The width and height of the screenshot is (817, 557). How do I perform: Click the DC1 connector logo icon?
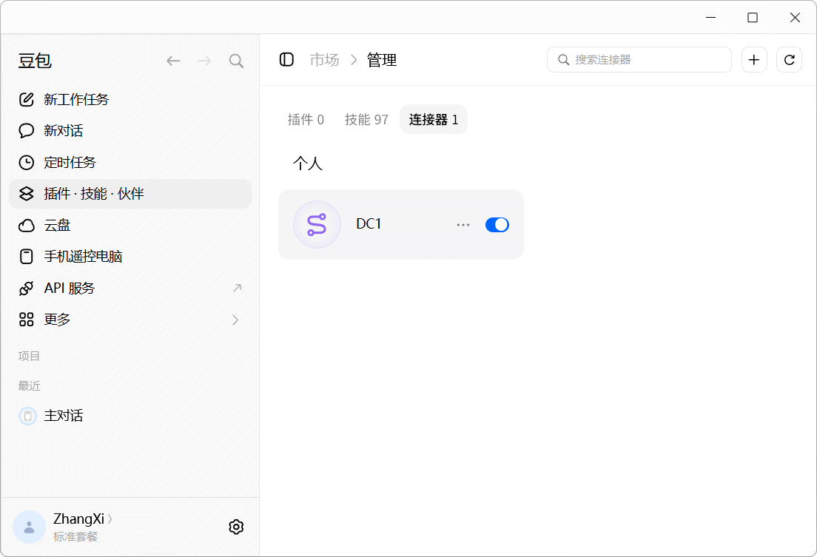coord(317,225)
